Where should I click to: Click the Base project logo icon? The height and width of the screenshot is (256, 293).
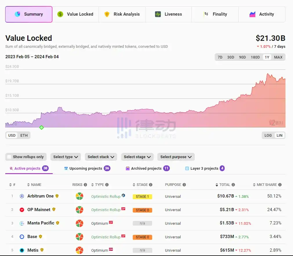pos(22,237)
